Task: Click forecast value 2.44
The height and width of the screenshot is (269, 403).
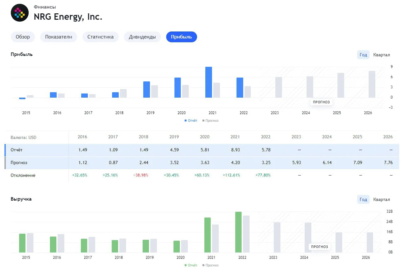Action: tap(144, 162)
